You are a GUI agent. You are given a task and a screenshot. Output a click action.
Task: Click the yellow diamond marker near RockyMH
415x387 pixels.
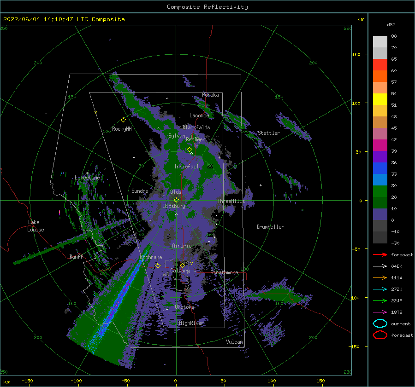point(123,120)
